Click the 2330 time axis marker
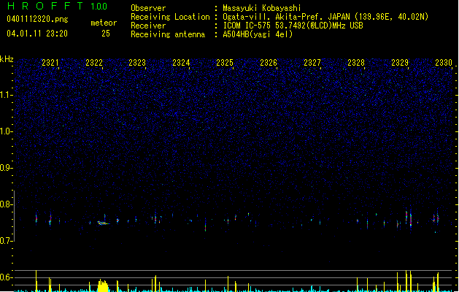 click(x=444, y=63)
